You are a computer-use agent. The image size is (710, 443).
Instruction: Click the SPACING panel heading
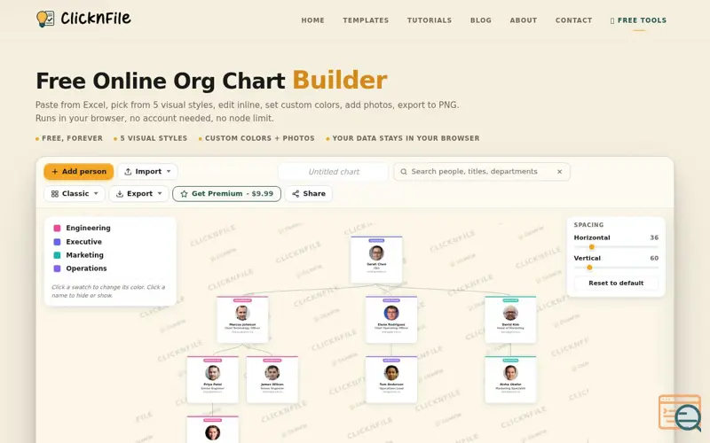tap(588, 225)
